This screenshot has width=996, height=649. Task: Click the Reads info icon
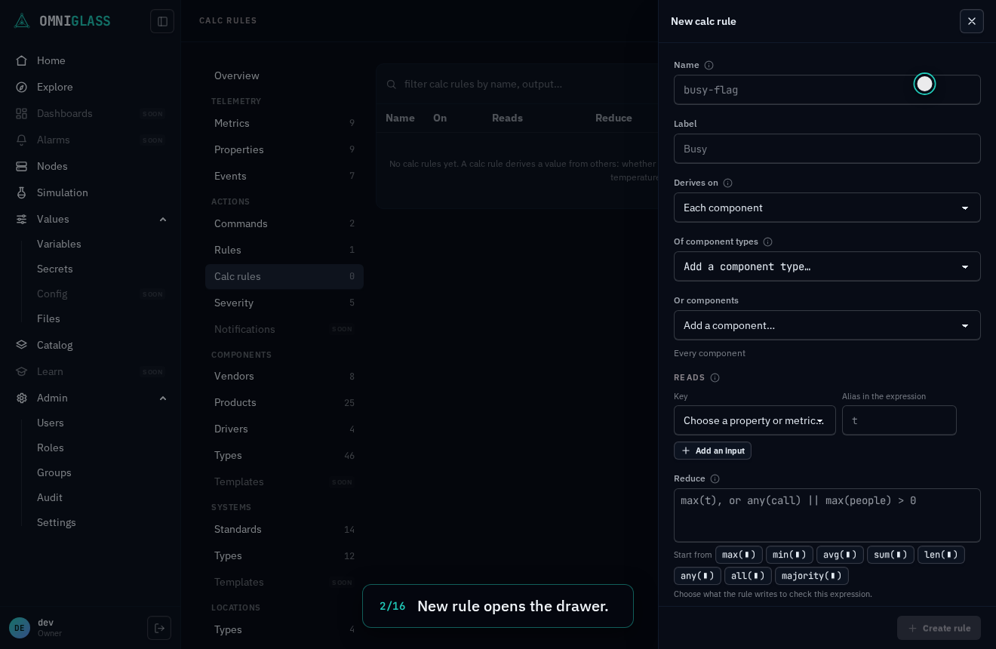point(715,377)
